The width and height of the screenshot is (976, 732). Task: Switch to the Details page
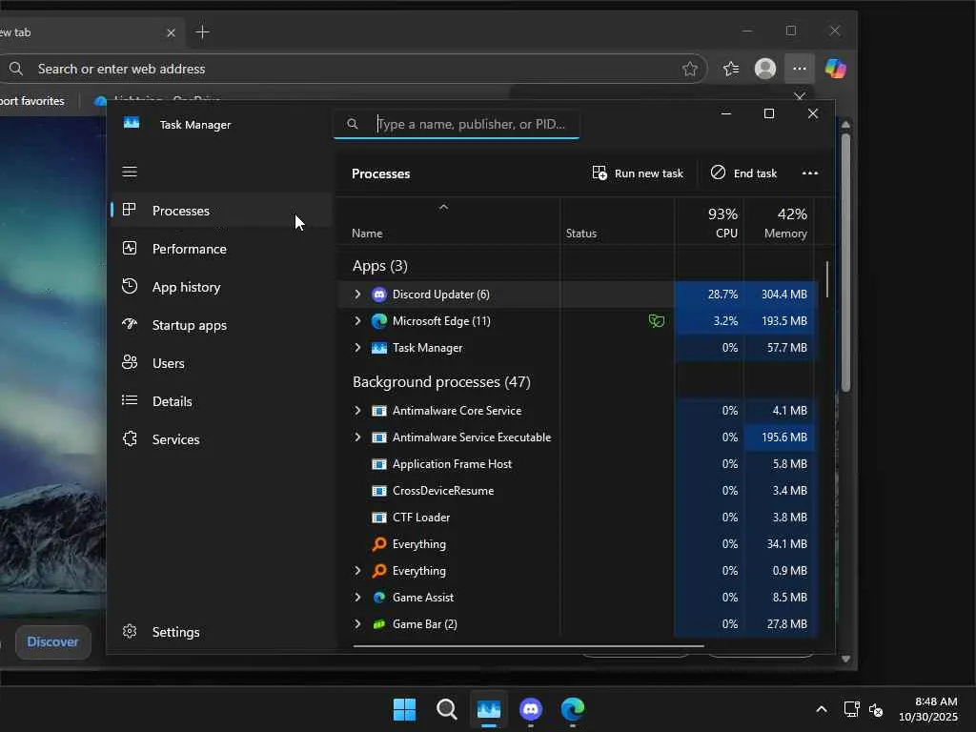[x=172, y=401]
